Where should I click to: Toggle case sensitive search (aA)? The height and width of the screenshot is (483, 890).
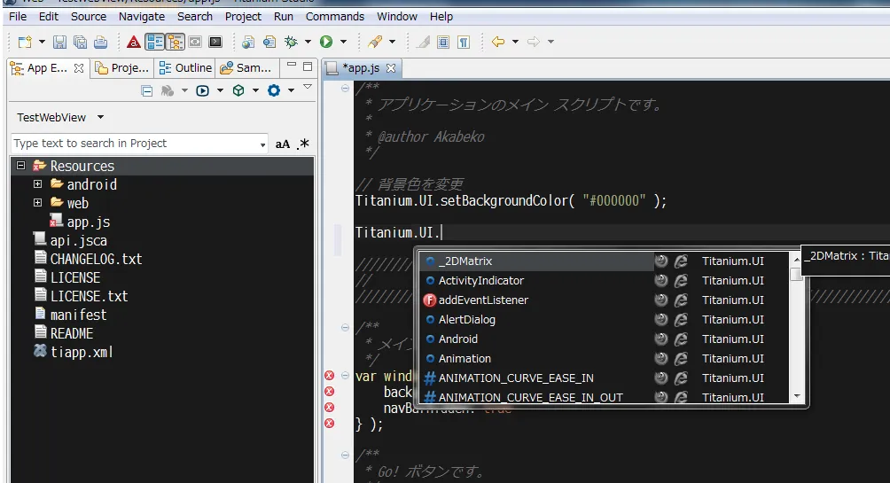(282, 144)
